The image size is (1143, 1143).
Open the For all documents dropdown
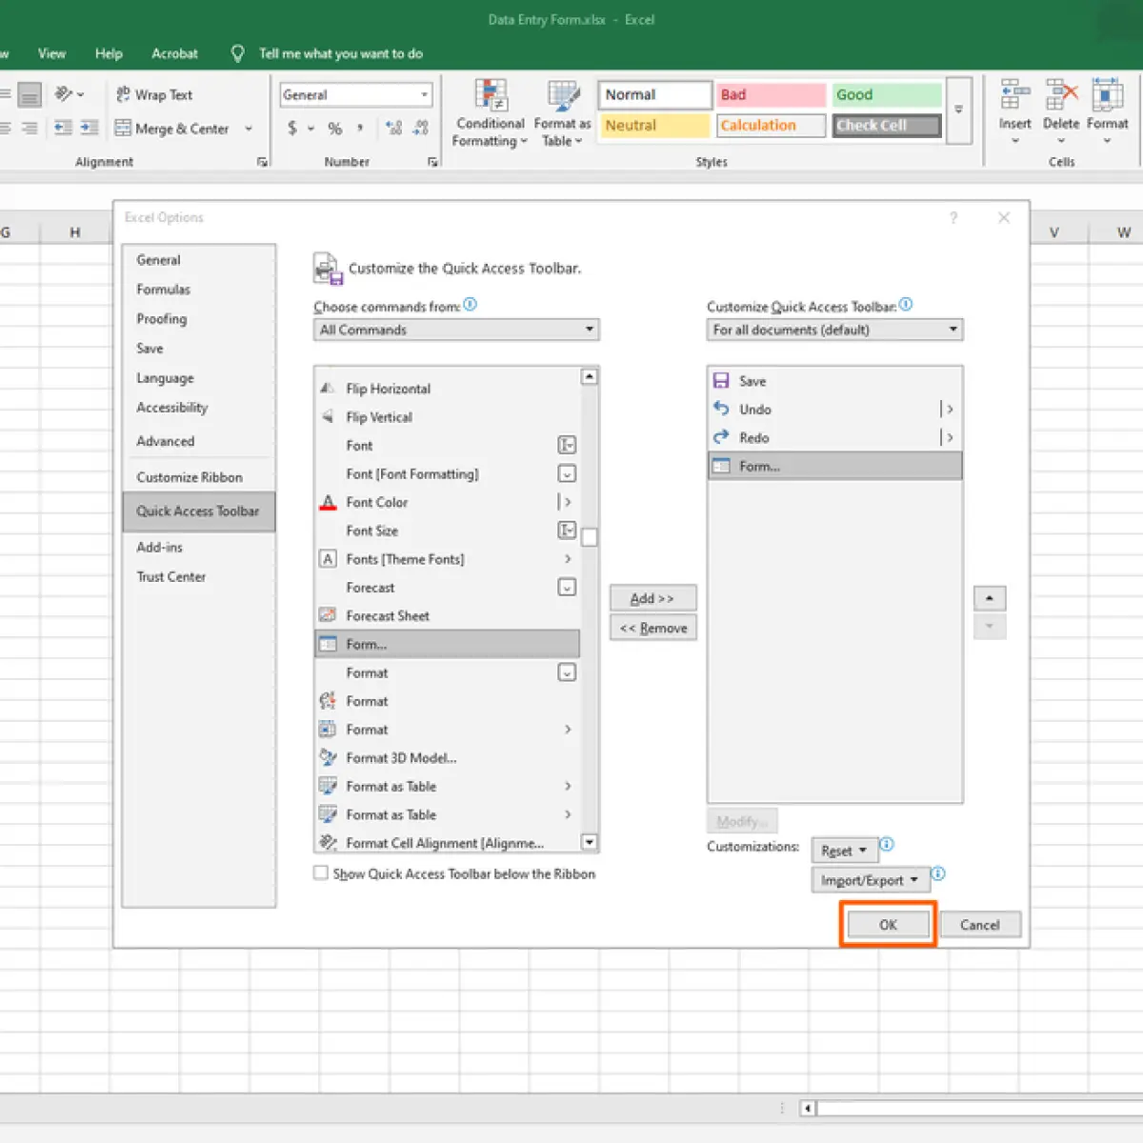(834, 330)
